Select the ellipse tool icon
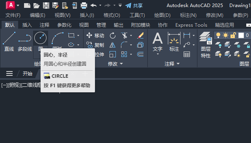The height and width of the screenshot is (143, 251). 71,45
